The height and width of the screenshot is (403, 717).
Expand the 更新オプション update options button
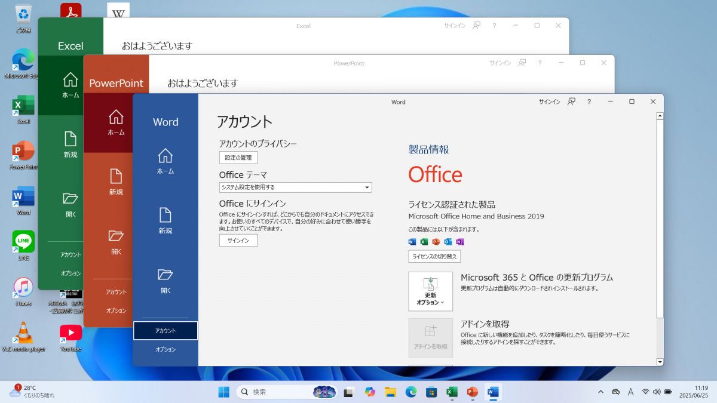(x=431, y=291)
